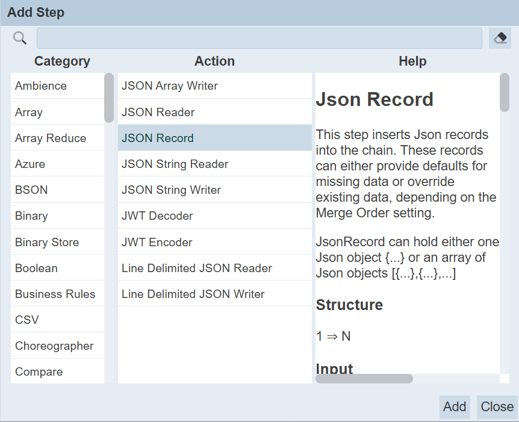Click the eraser icon to clear search
The width and height of the screenshot is (519, 422).
[500, 39]
